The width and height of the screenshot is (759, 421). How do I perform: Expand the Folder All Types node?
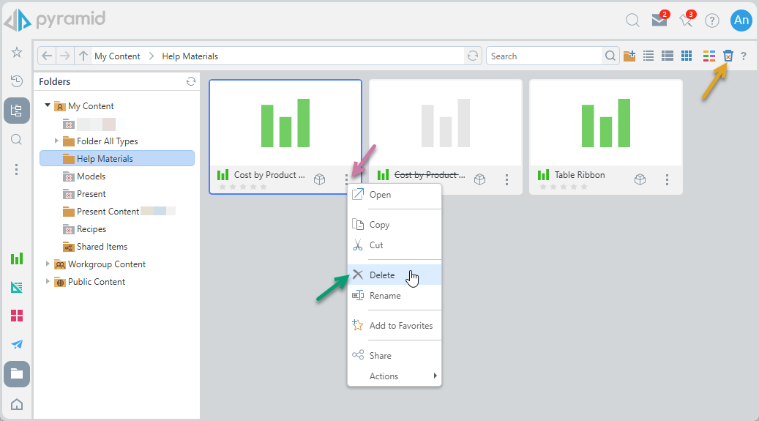click(57, 141)
